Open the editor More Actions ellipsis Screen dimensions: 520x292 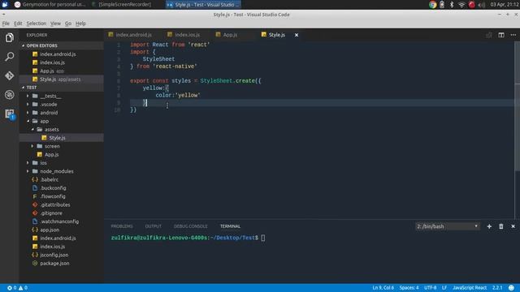513,35
